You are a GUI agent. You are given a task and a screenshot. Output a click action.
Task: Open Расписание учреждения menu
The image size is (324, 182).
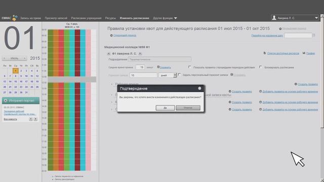coord(86,18)
